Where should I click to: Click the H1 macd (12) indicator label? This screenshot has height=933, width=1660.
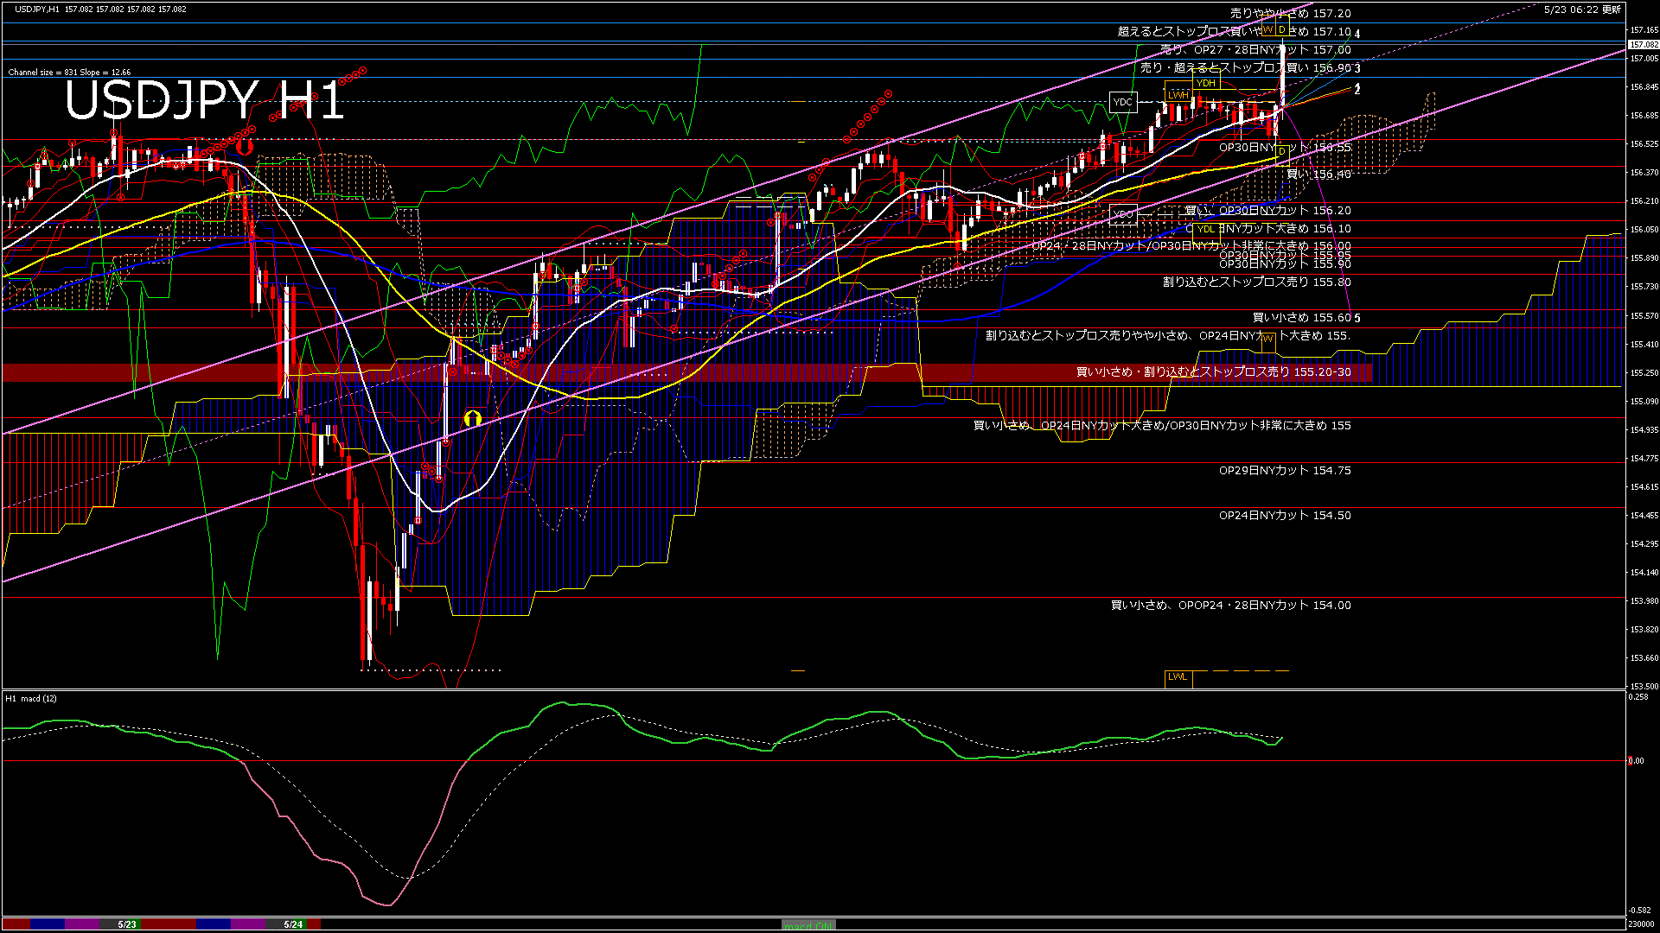click(31, 698)
